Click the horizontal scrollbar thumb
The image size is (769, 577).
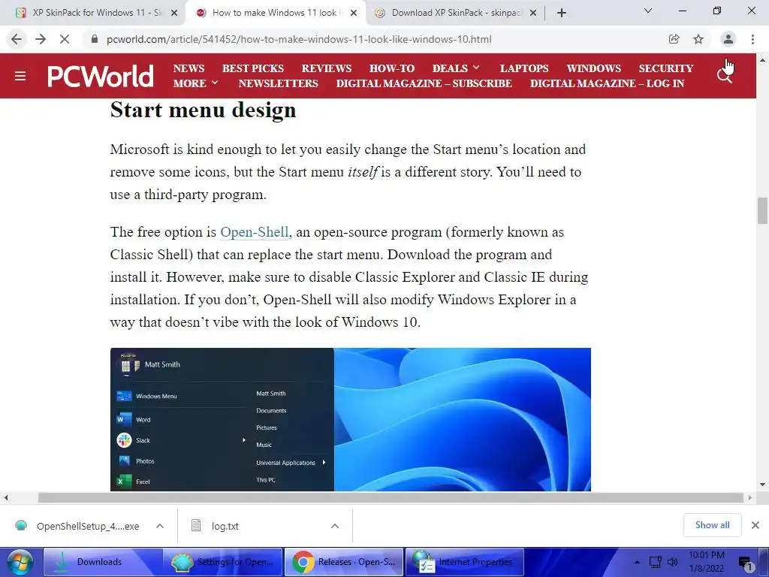(x=391, y=497)
